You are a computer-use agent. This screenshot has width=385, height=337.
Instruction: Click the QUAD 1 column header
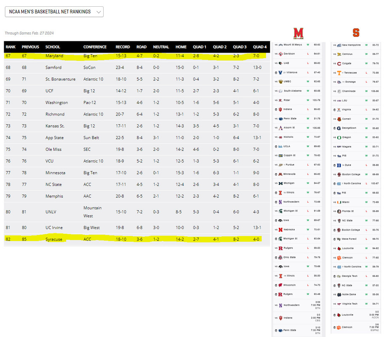point(200,47)
